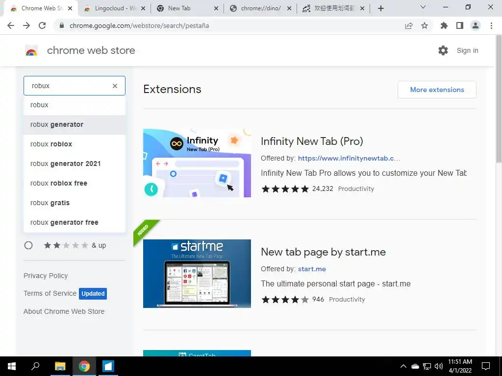This screenshot has height=376, width=502.
Task: Open the Chrome profile avatar
Action: tap(476, 25)
